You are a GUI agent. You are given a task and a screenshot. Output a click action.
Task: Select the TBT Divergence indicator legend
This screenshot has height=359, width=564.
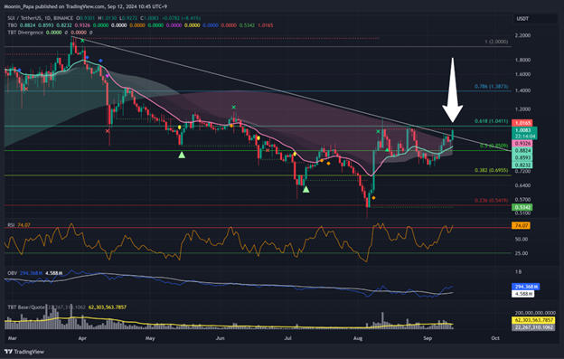coord(25,33)
